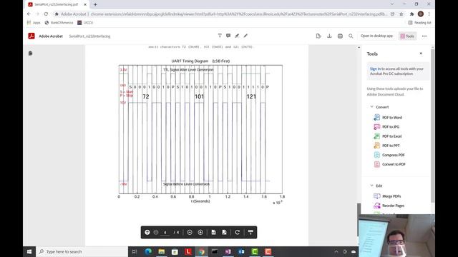Click the Share file icon
Image resolution: width=458 pixels, height=257 pixels.
point(318,36)
